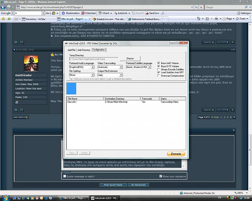Check the Overscan Compensation box

tap(159, 76)
